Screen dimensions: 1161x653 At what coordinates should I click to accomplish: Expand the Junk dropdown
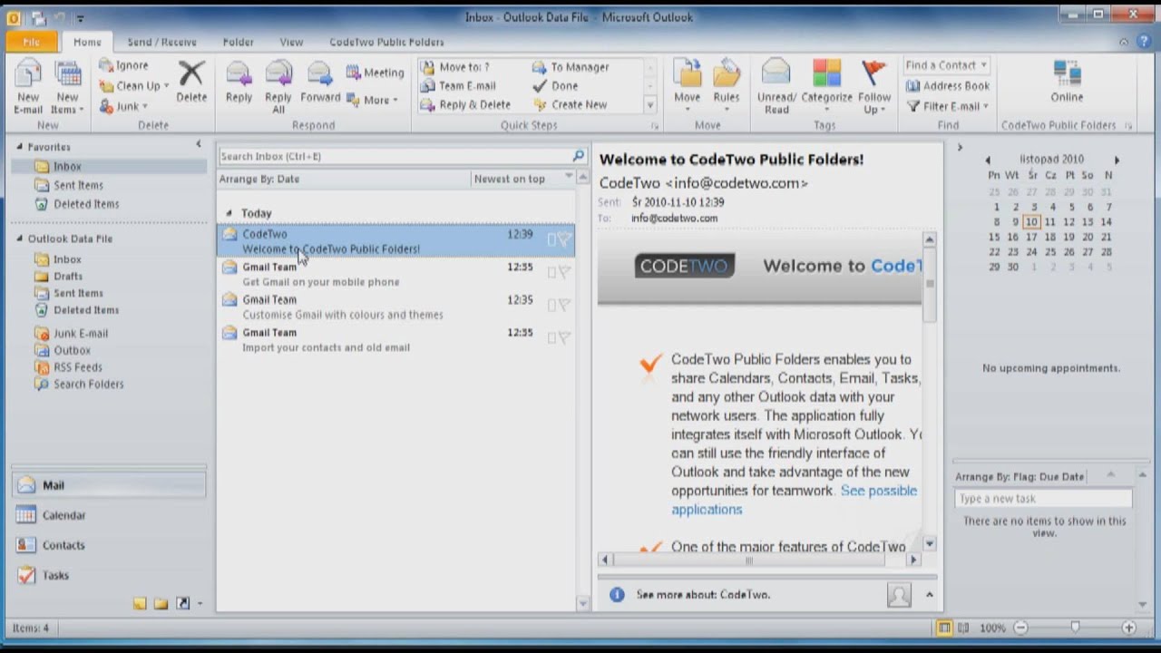tap(144, 107)
